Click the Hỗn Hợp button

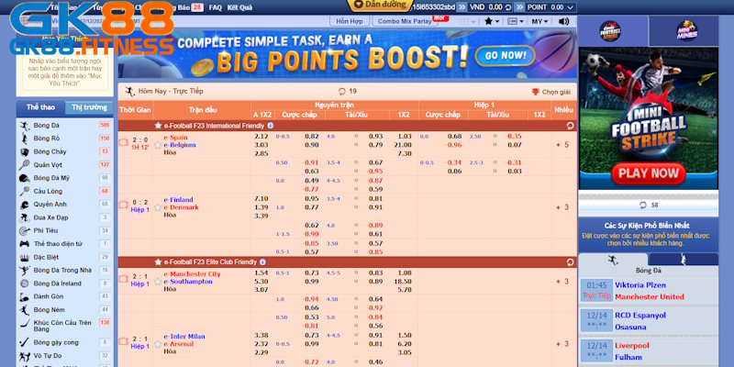(x=350, y=21)
